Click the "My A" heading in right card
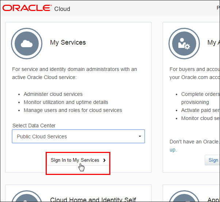 212,42
